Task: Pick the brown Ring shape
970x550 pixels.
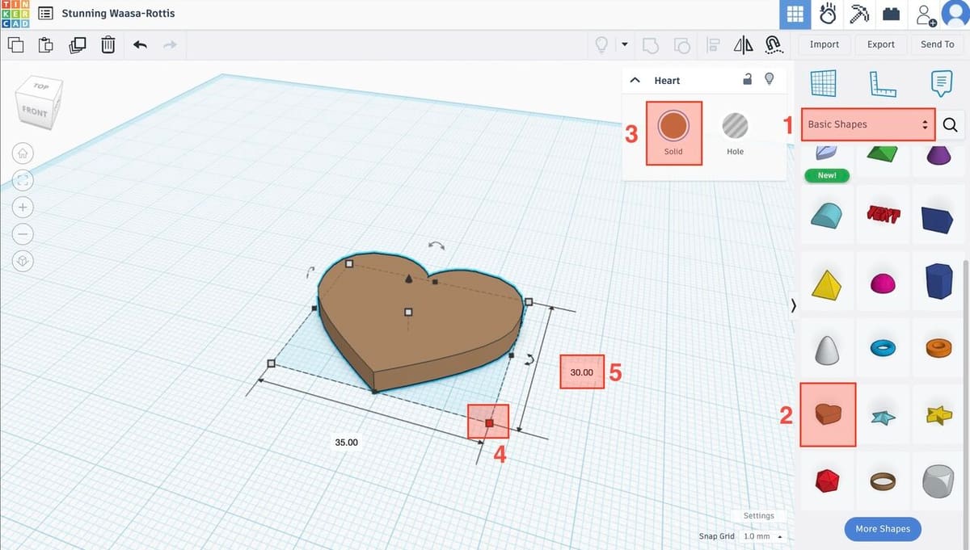Action: click(882, 481)
